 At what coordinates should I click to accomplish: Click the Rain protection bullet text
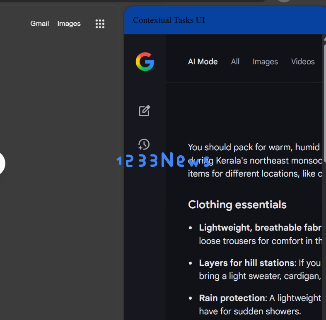pyautogui.click(x=232, y=298)
